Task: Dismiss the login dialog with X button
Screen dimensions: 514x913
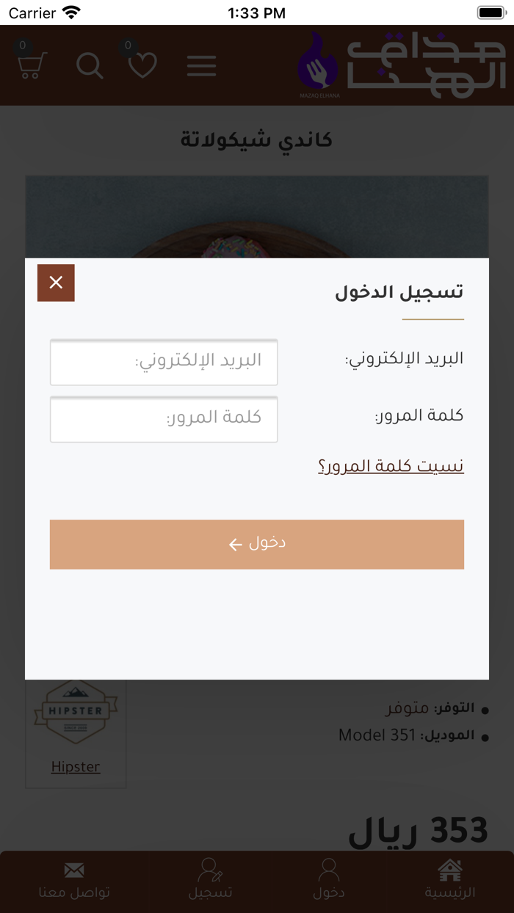Action: tap(56, 282)
